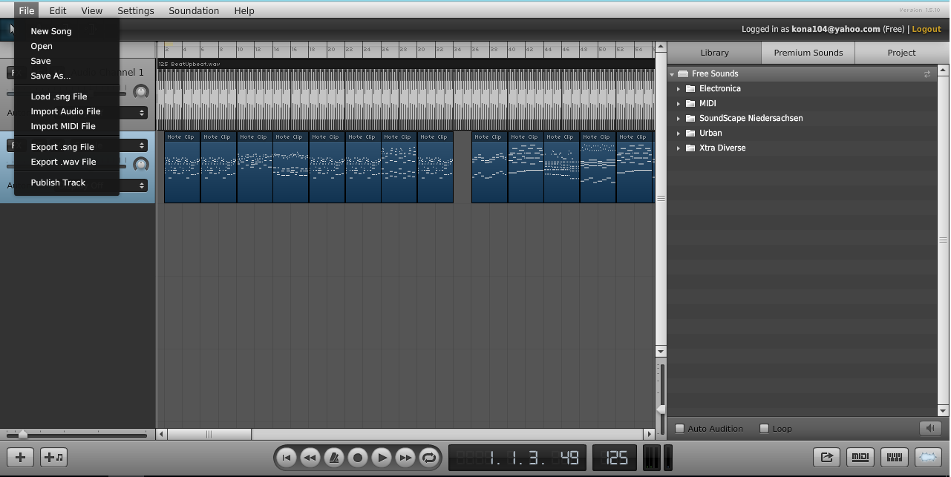Click the timeline scroll right arrow
Screen dimensions: 951x477
[650, 435]
